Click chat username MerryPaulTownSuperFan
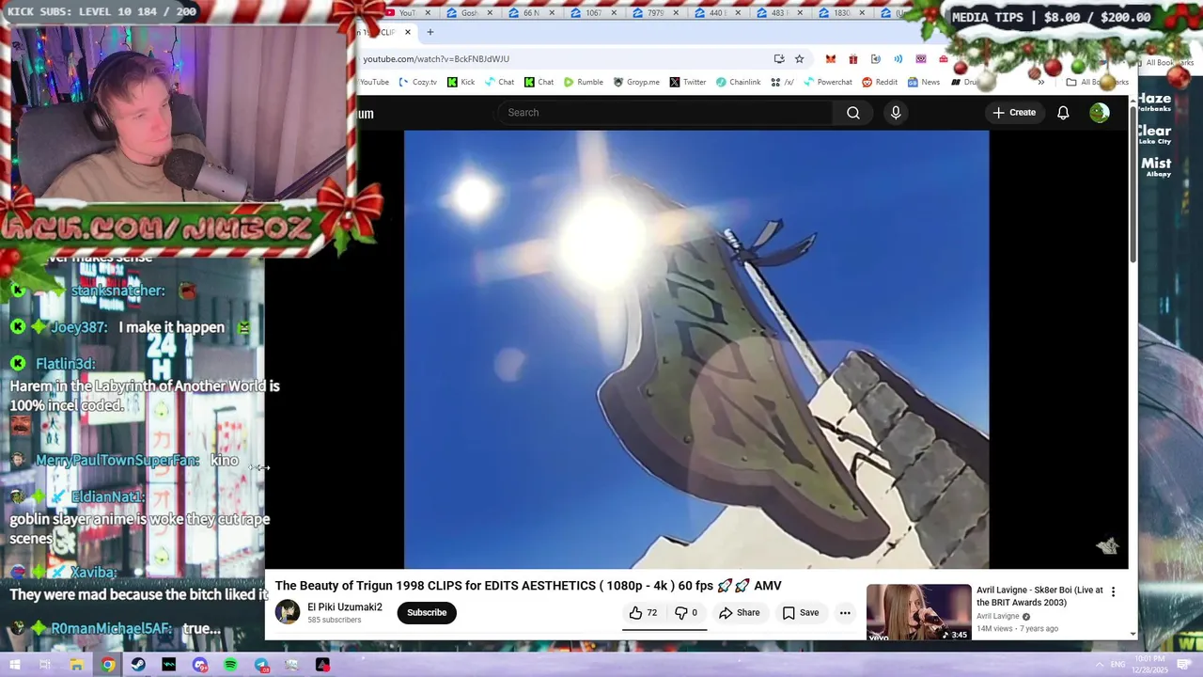This screenshot has height=677, width=1203. (117, 461)
